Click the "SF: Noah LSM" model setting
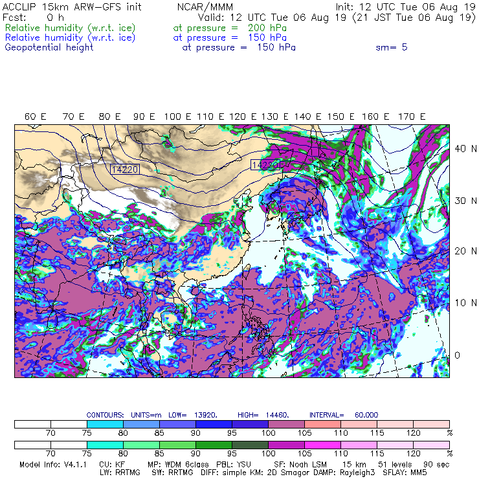This screenshot has height=479, width=479. pyautogui.click(x=300, y=465)
